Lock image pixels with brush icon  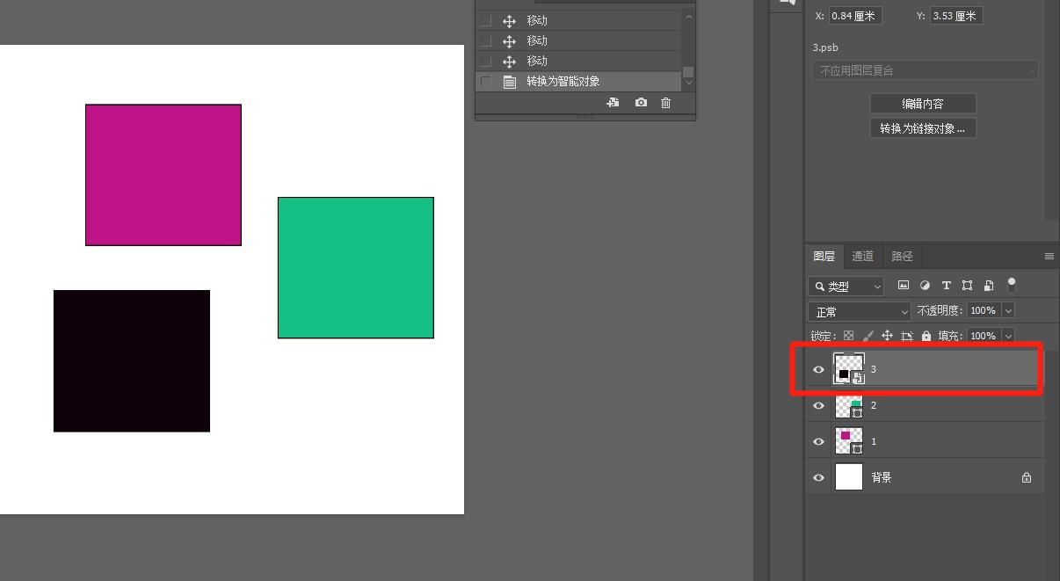pyautogui.click(x=868, y=336)
